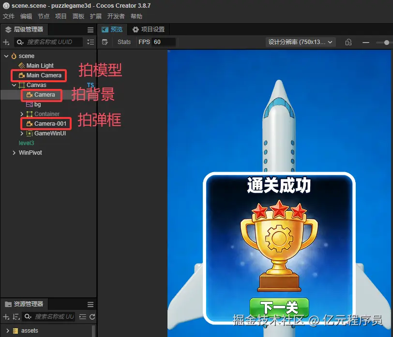Collapse the scene root node

point(6,56)
